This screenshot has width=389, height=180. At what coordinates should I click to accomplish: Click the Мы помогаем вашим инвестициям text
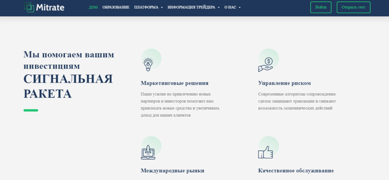(69, 60)
